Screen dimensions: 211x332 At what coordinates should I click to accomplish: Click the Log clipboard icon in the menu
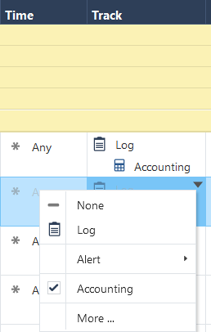[54, 229]
